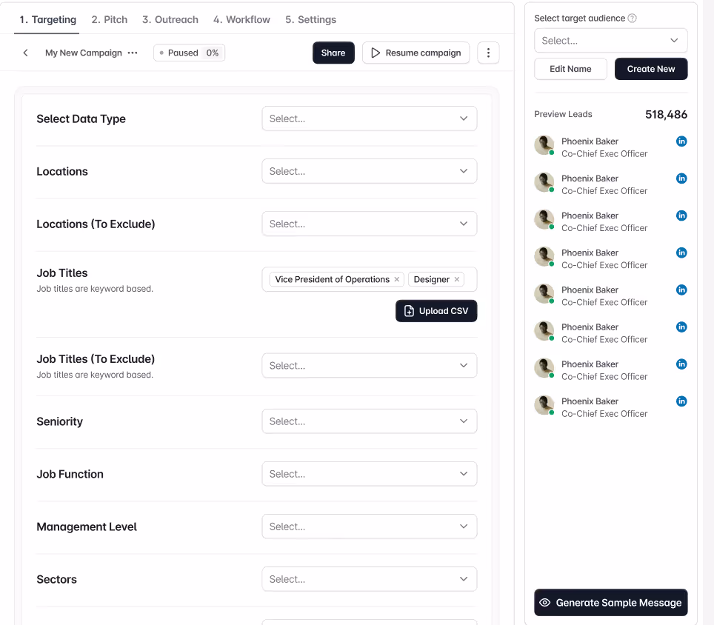Open the Job Titles (To Exclude) dropdown

click(370, 366)
